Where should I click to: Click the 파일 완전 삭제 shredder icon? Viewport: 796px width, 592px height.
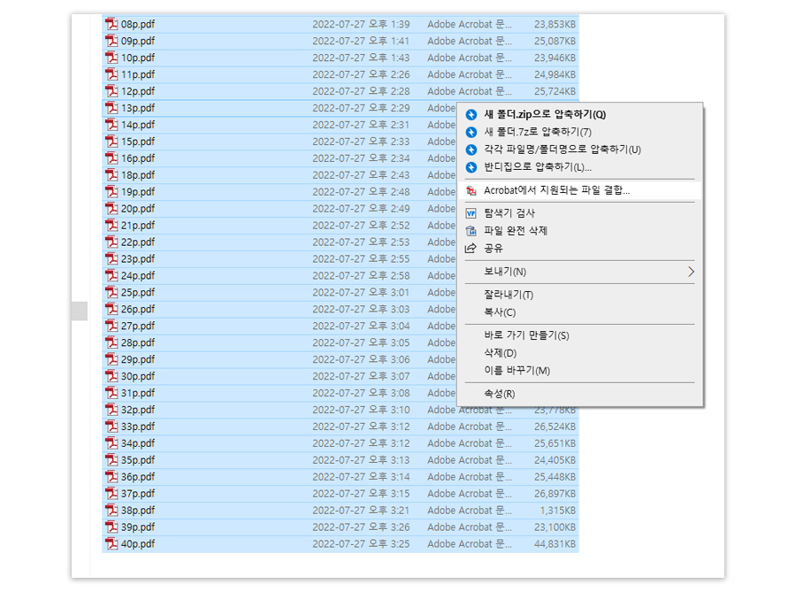(x=471, y=231)
